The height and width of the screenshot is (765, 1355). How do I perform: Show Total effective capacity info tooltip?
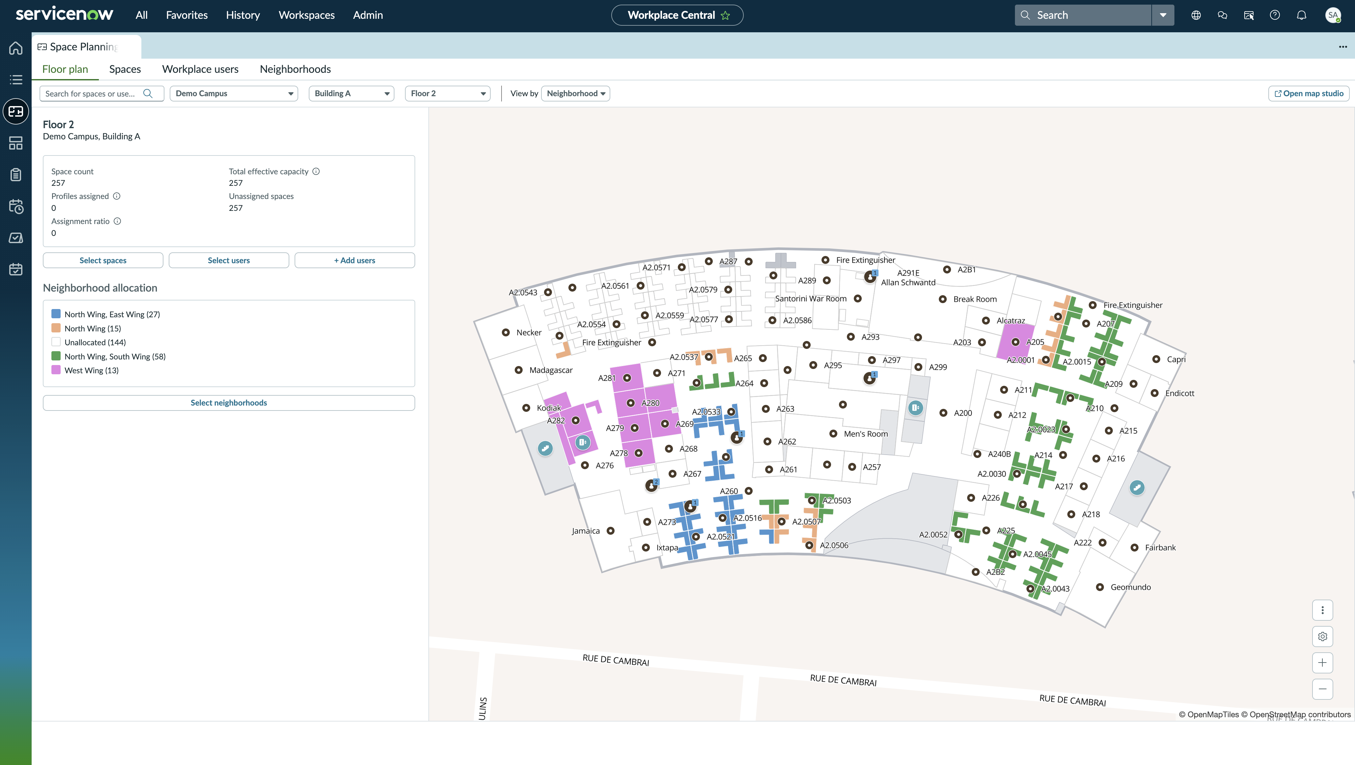[316, 171]
